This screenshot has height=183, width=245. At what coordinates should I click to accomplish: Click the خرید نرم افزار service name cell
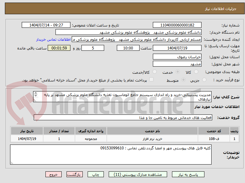click(152, 139)
